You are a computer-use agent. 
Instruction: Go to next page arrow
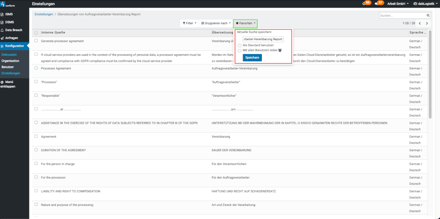[x=427, y=23]
